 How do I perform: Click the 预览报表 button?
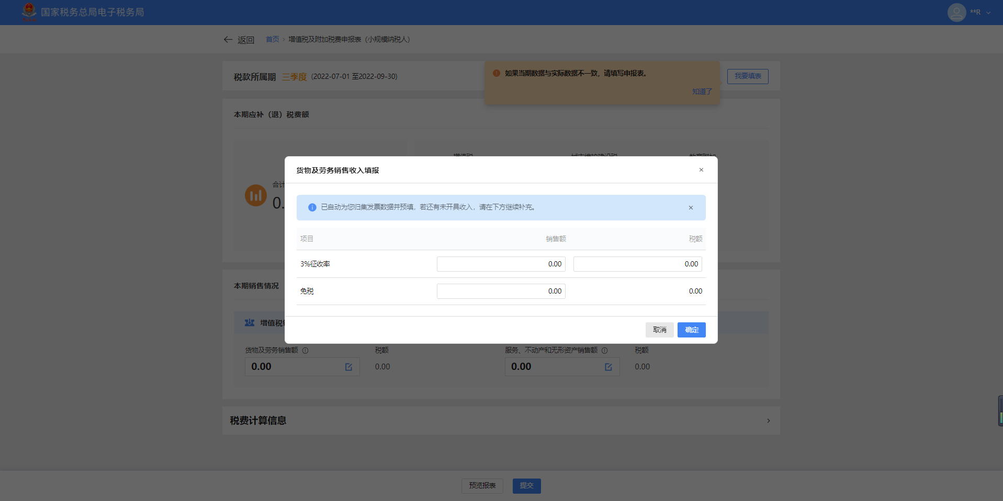point(482,486)
